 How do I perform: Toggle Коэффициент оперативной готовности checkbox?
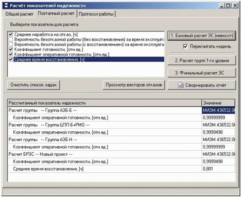point(10,55)
